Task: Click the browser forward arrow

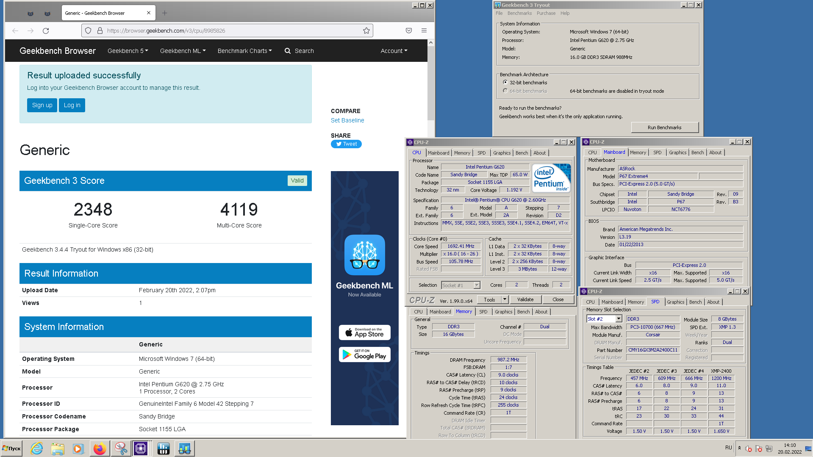Action: coord(31,30)
